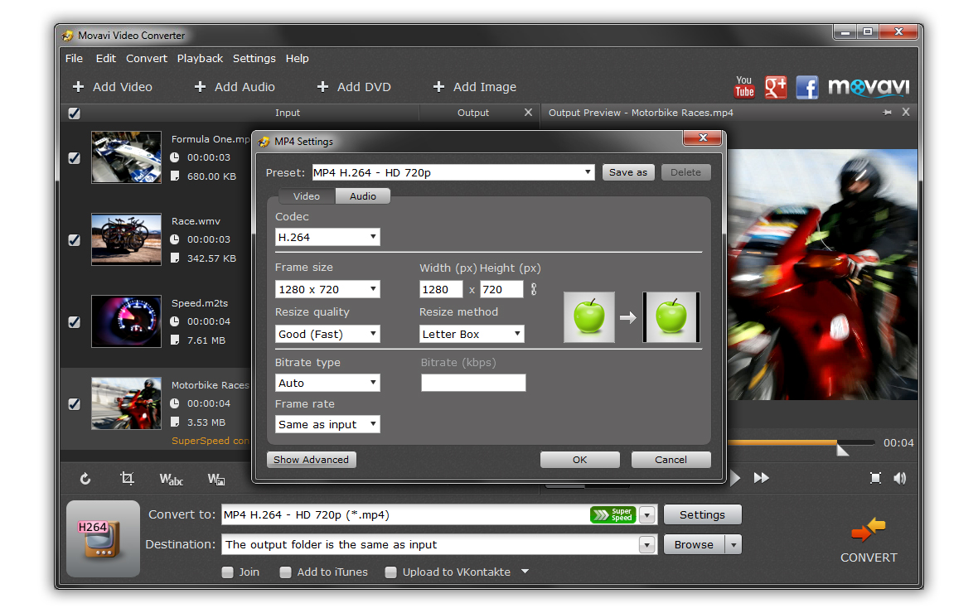
Task: Open the Convert menu
Action: click(x=147, y=58)
